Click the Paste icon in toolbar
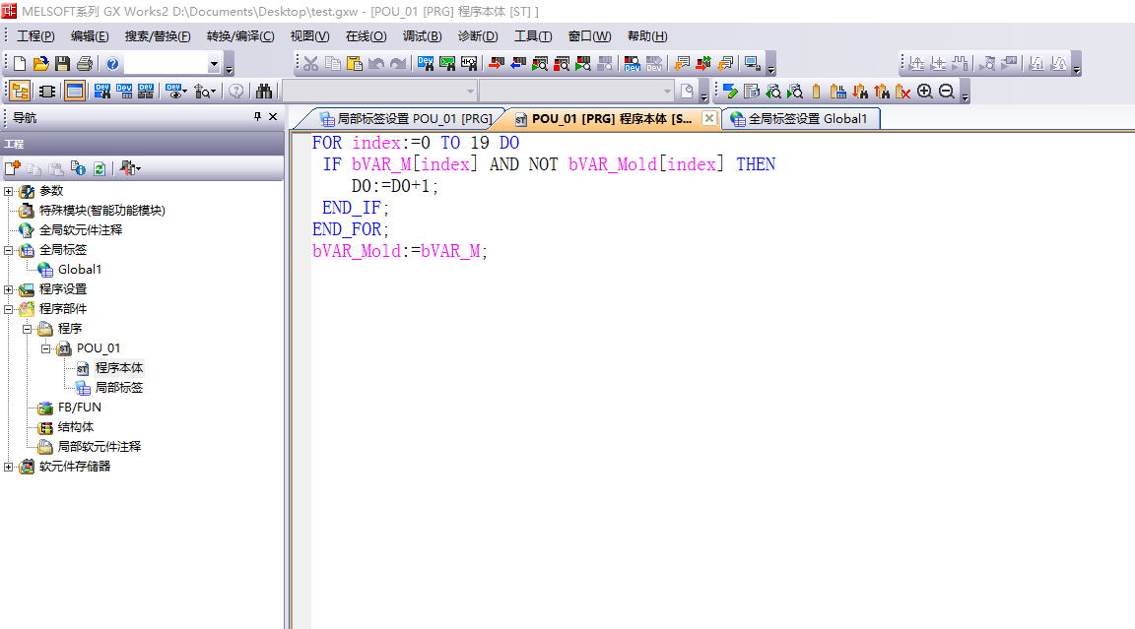The height and width of the screenshot is (629, 1135). (354, 64)
